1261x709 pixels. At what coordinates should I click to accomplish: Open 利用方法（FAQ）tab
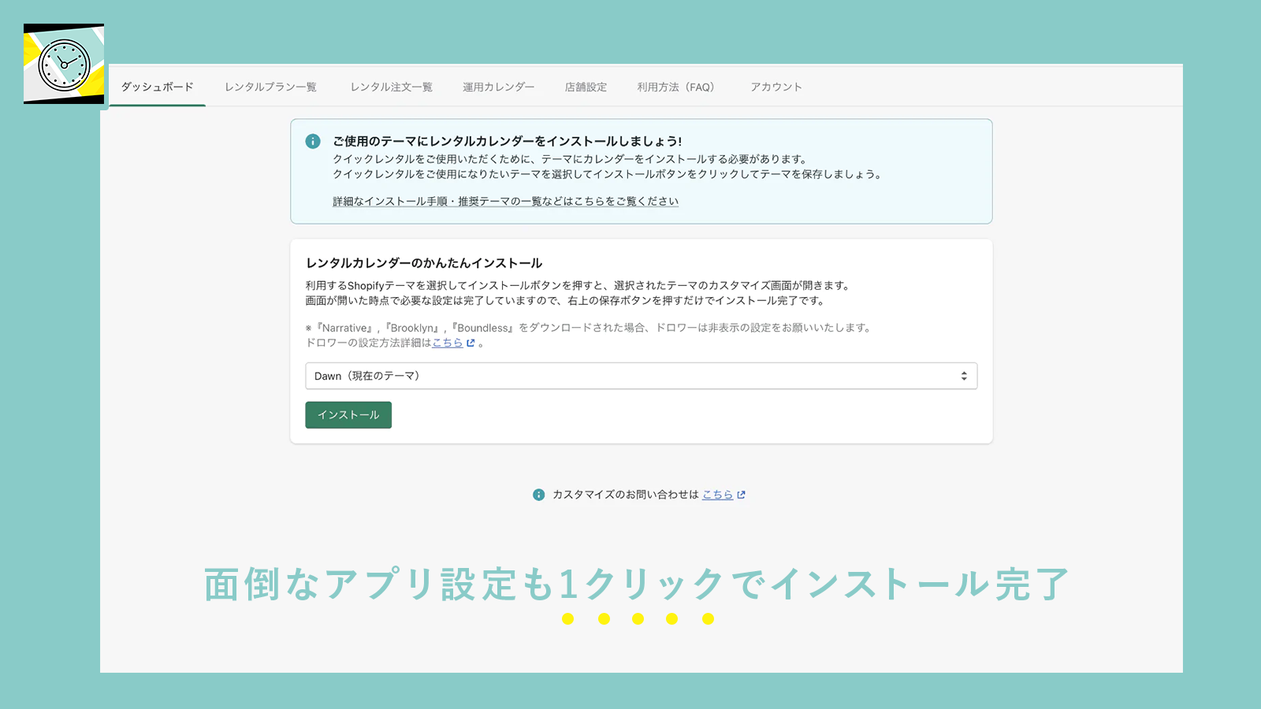[x=678, y=87]
